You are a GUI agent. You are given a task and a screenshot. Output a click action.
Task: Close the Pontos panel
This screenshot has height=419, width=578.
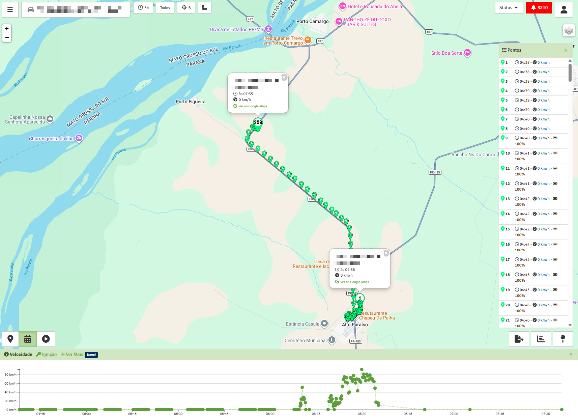click(566, 50)
